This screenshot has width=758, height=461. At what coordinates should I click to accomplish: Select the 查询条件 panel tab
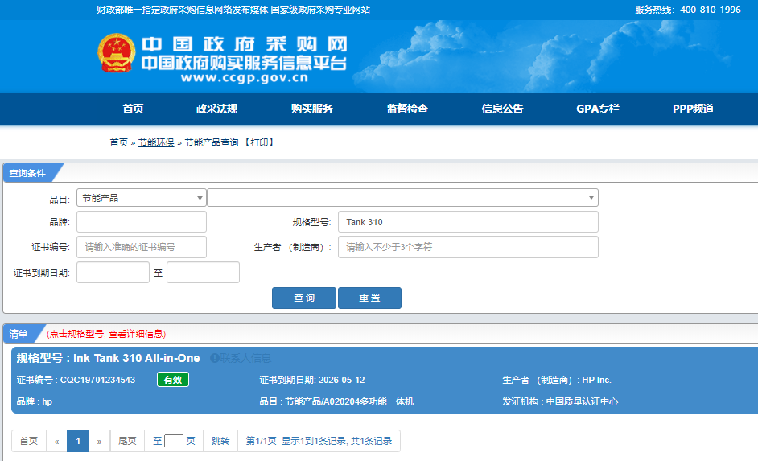click(28, 173)
